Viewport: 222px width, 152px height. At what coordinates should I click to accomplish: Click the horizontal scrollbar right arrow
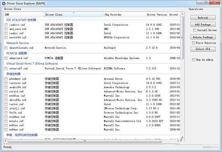tap(178, 141)
